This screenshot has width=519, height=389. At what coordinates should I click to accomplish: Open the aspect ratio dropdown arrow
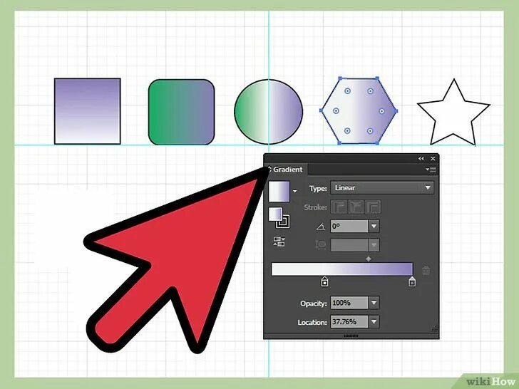(374, 245)
